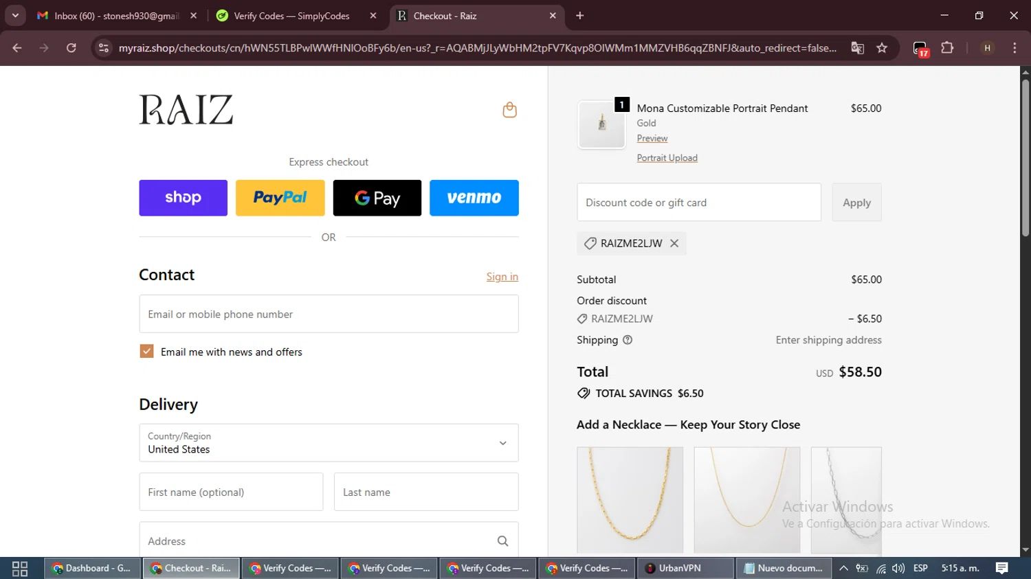Click the Last name field

[x=426, y=492]
